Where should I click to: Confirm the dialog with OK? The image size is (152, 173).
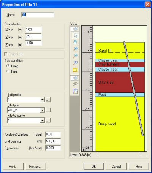94,166
